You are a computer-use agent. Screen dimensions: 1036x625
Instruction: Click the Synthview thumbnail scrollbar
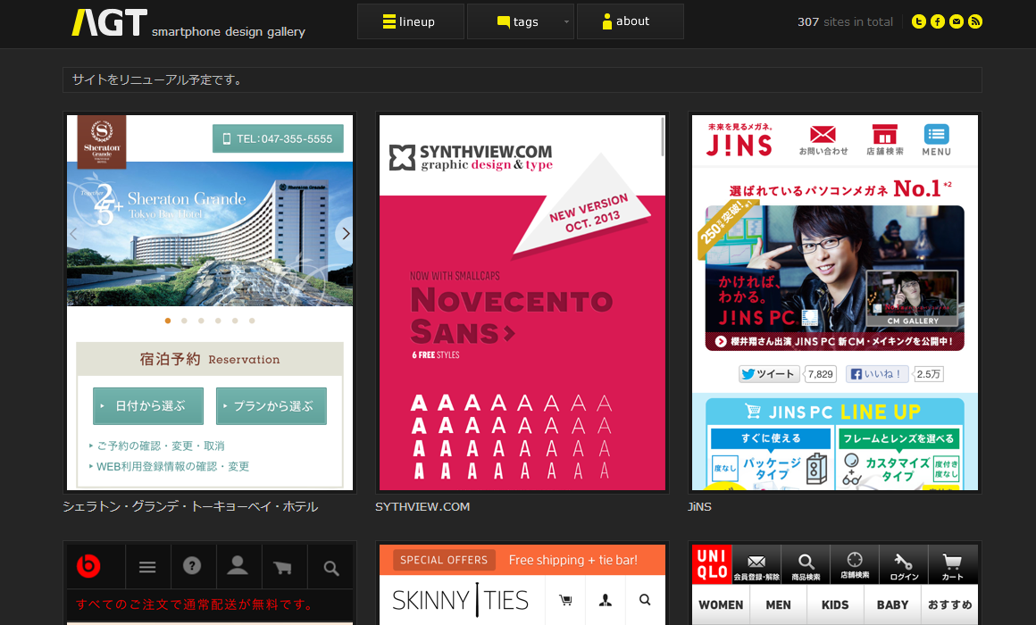663,137
